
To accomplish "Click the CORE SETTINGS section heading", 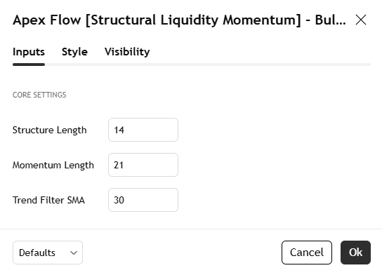I will click(x=39, y=95).
